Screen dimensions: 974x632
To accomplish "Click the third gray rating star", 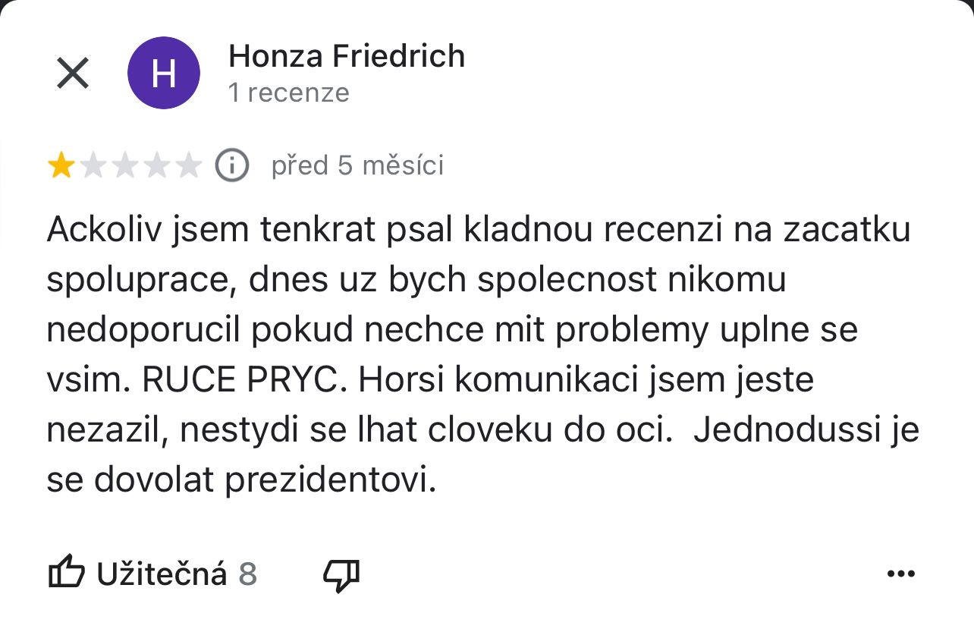I will click(124, 165).
